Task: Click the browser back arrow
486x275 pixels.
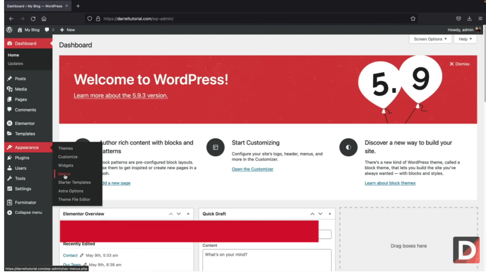Action: (11, 19)
